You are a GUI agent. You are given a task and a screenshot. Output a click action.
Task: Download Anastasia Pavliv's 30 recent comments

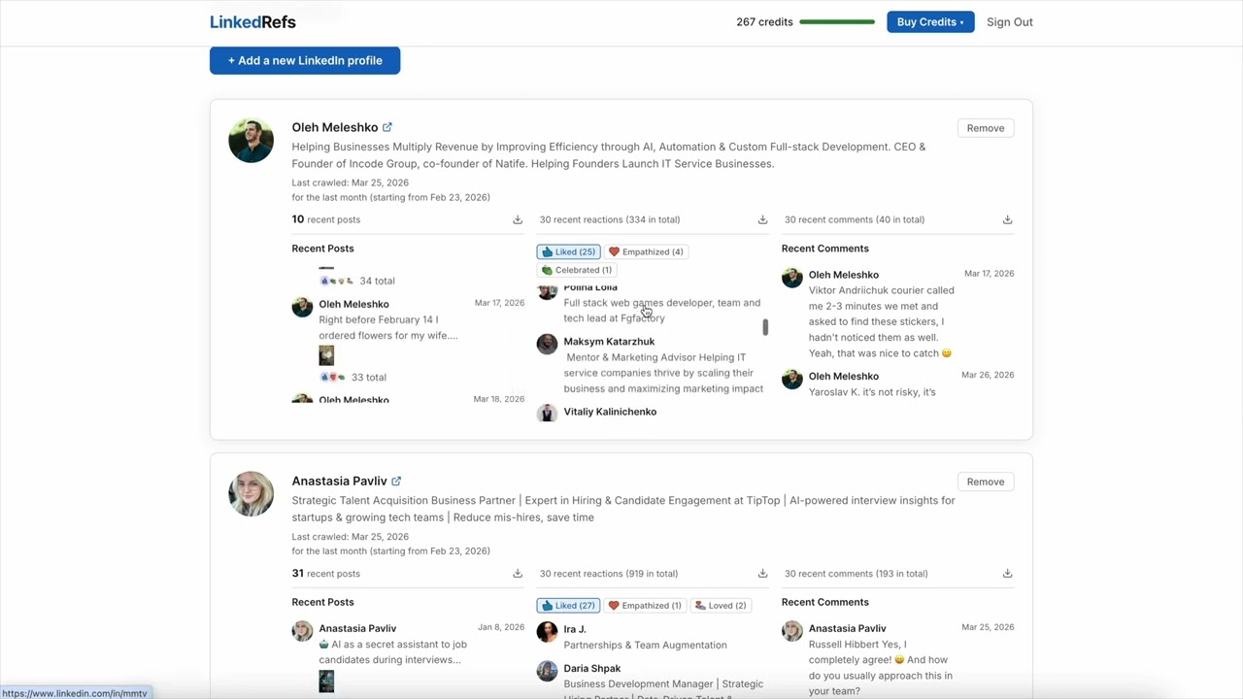1007,573
